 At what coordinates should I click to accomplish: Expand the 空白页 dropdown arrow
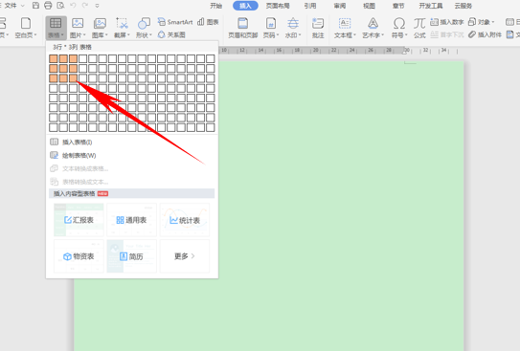(x=35, y=35)
